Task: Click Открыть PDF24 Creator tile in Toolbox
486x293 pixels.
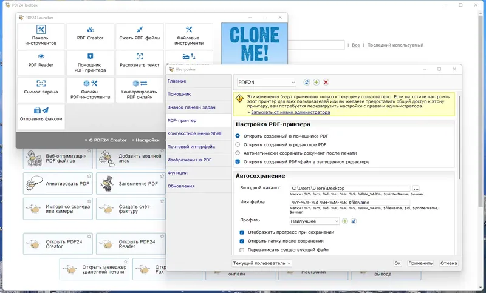Action: (58, 244)
